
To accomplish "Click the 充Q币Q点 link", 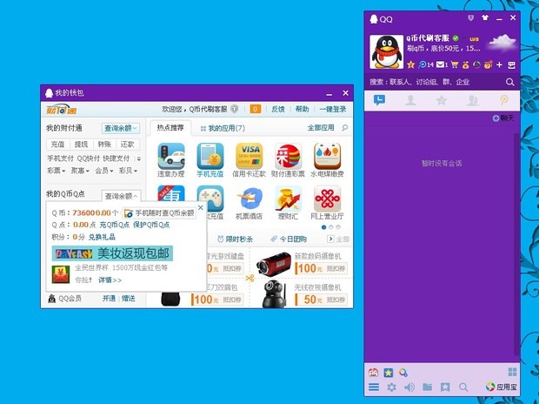I will (x=115, y=225).
